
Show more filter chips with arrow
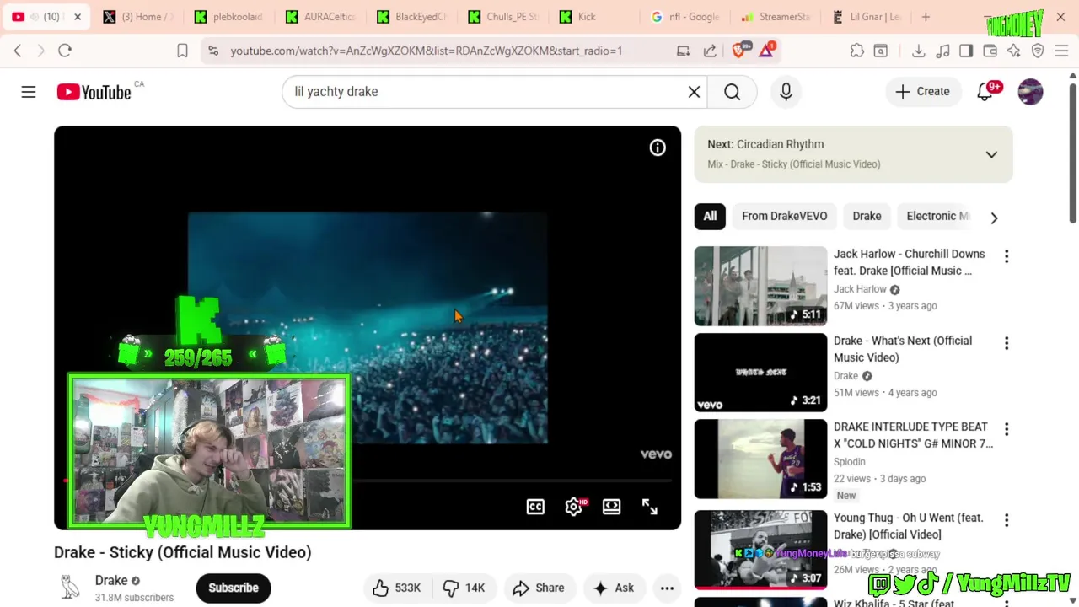click(x=994, y=218)
